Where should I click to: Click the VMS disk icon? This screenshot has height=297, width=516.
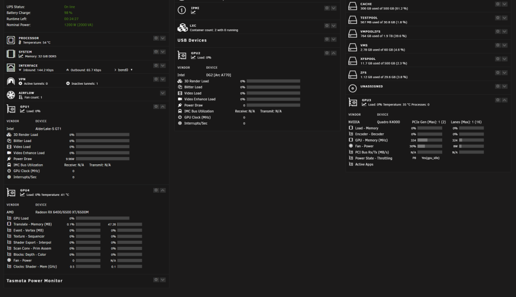[352, 48]
